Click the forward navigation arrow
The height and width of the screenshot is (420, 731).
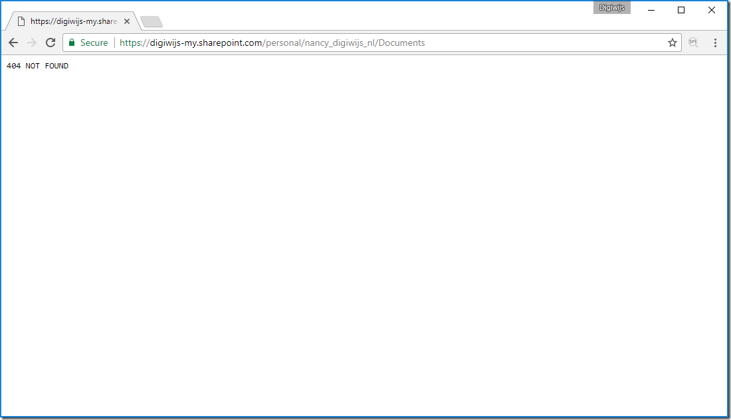(32, 43)
